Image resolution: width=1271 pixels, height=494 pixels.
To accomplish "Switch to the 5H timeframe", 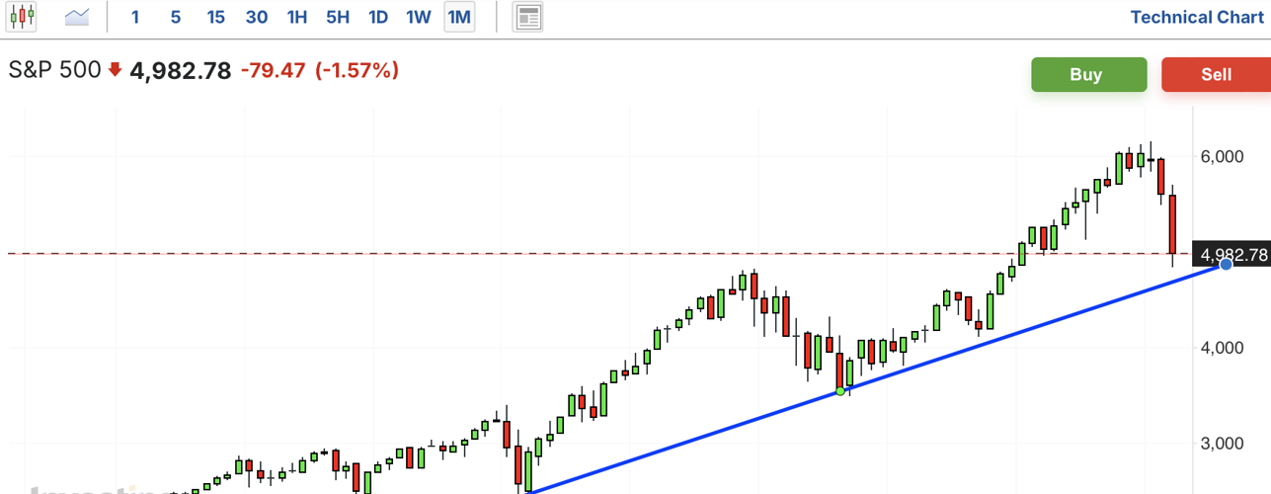I will click(338, 17).
